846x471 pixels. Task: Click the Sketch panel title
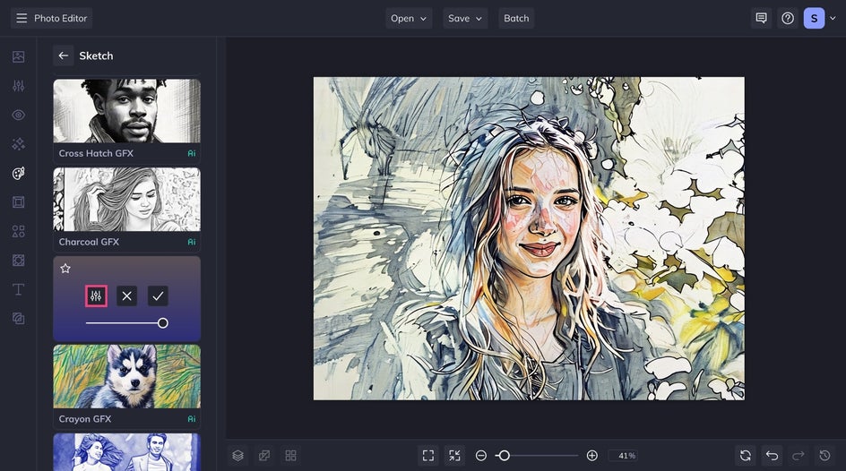[x=96, y=56]
